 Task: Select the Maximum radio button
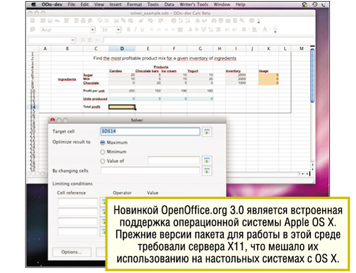[102, 143]
